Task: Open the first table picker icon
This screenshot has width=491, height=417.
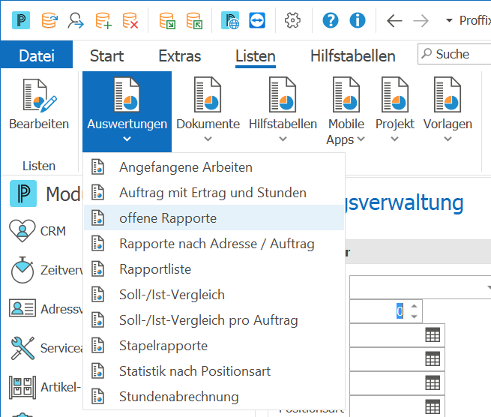Action: pyautogui.click(x=433, y=334)
